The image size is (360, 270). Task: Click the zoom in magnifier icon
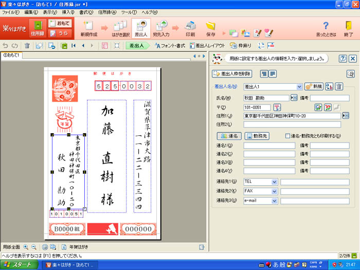click(x=26, y=247)
